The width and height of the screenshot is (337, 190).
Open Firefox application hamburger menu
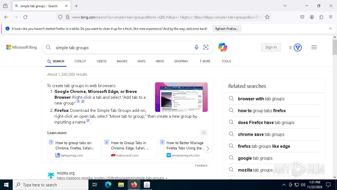tap(331, 17)
